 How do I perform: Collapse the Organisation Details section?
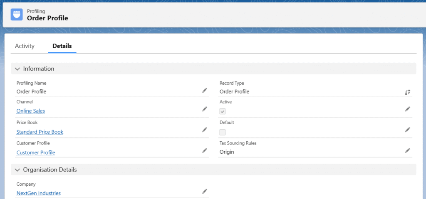pos(17,170)
